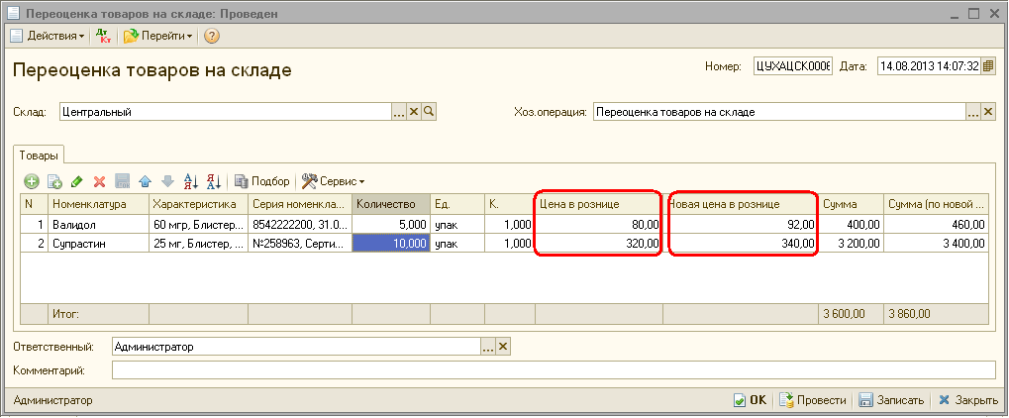Expand the Сервис dropdown menu
This screenshot has height=418, width=1009.
334,181
